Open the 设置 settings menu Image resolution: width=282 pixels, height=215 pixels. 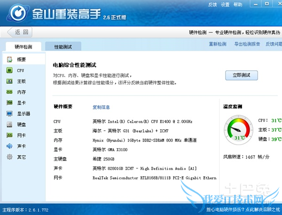coord(225,5)
